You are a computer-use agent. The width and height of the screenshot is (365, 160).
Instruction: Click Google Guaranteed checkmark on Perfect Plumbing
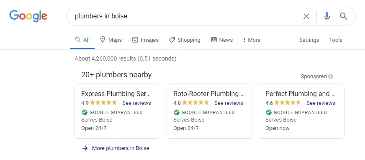269,112
